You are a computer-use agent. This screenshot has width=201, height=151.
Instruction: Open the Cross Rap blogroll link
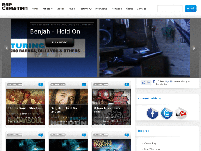pyautogui.click(x=150, y=144)
